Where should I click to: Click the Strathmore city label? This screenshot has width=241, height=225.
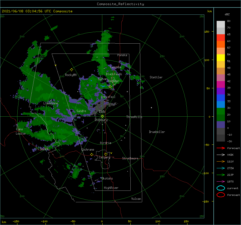(x=130, y=158)
